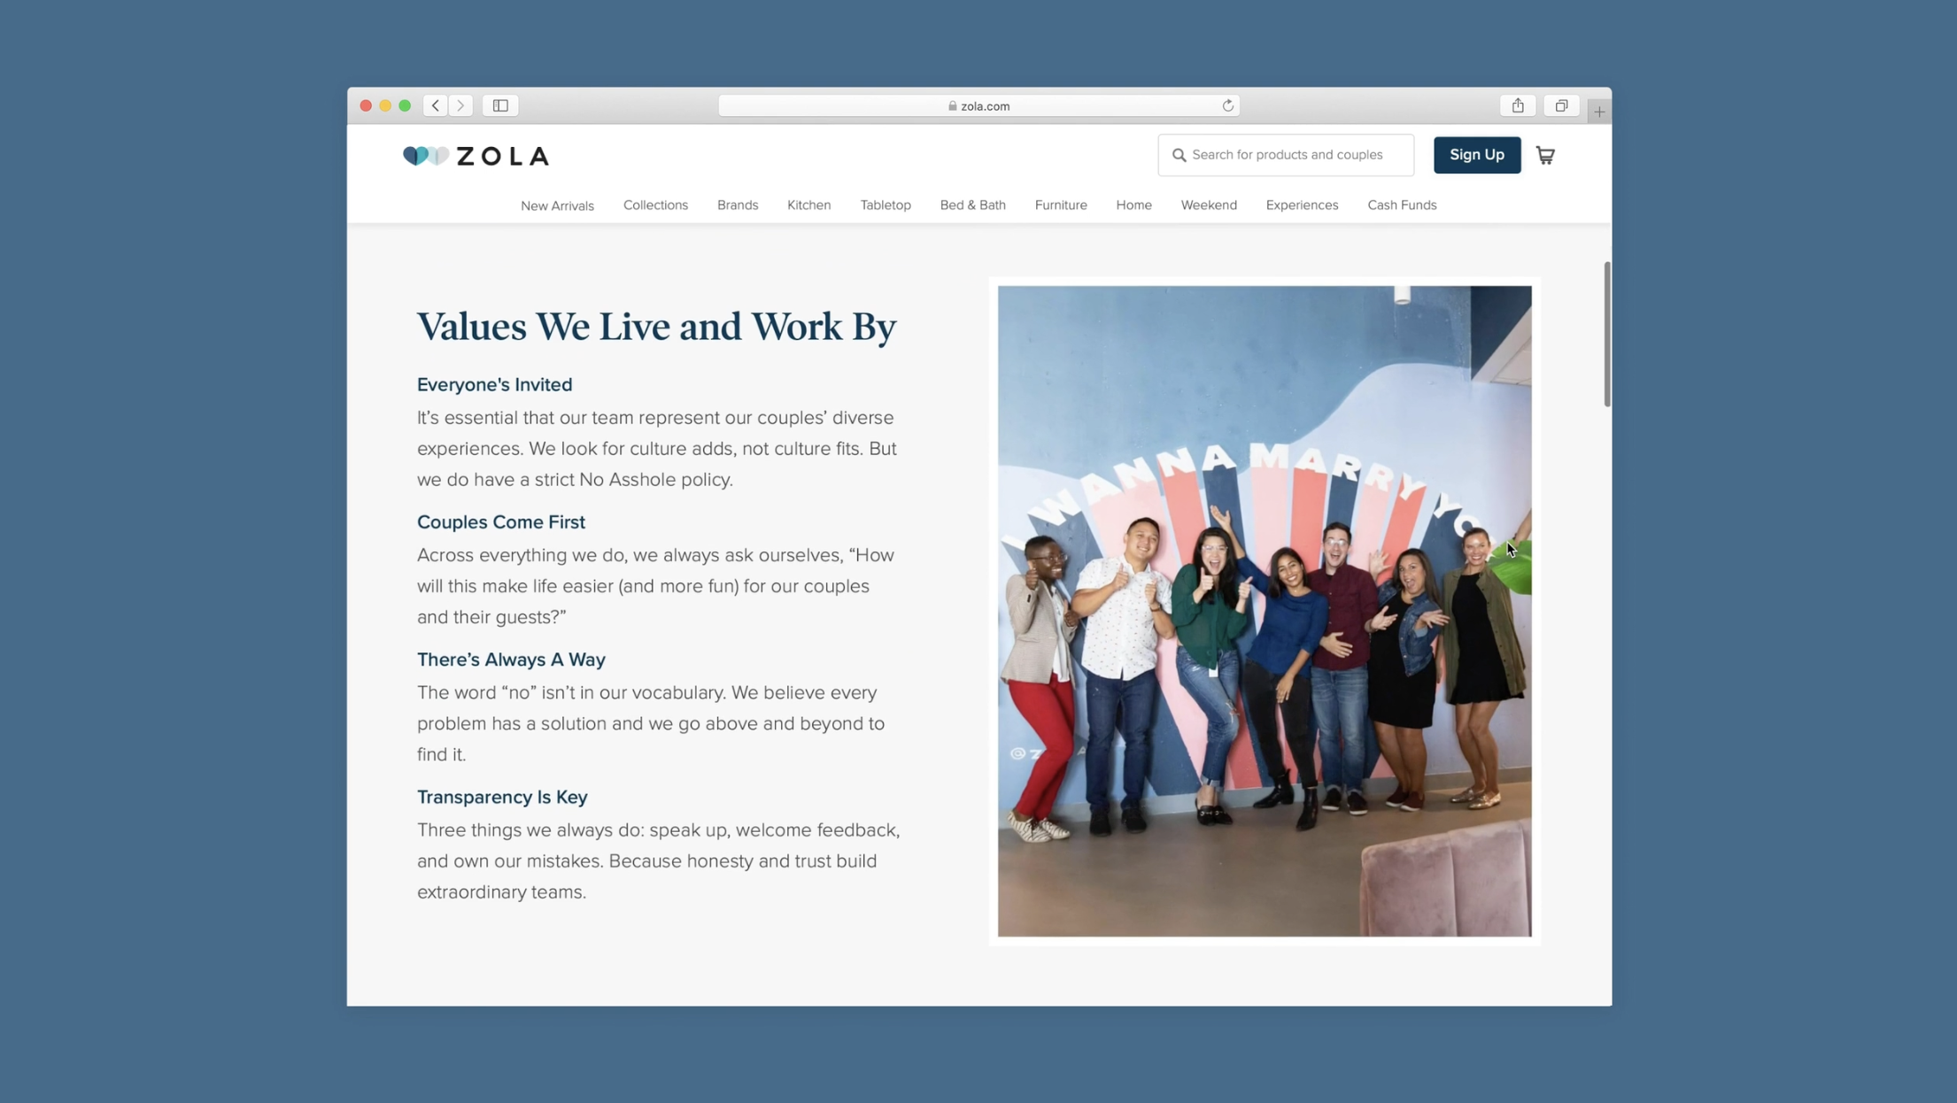Screen dimensions: 1957x1103
Task: Open the Safari share icon
Action: point(1517,105)
